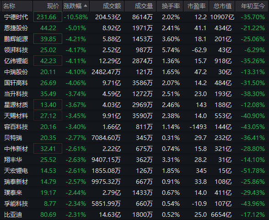Image resolution: width=269 pixels, height=220 pixels.
Task: Click the volume value 3590万
Action: click(142, 116)
